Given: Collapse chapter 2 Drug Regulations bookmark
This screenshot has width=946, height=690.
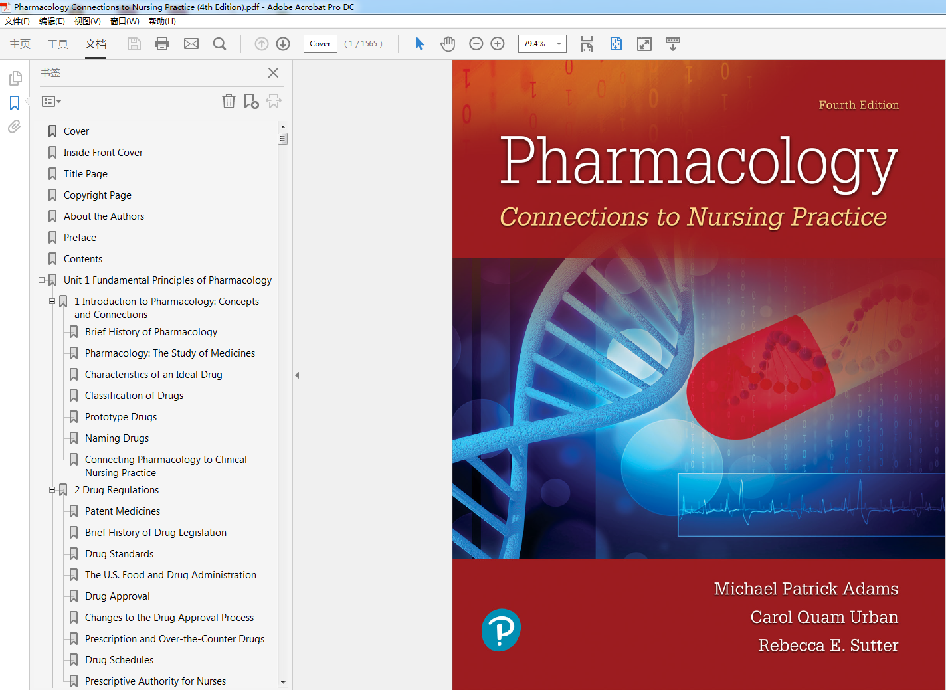Looking at the screenshot, I should [52, 490].
